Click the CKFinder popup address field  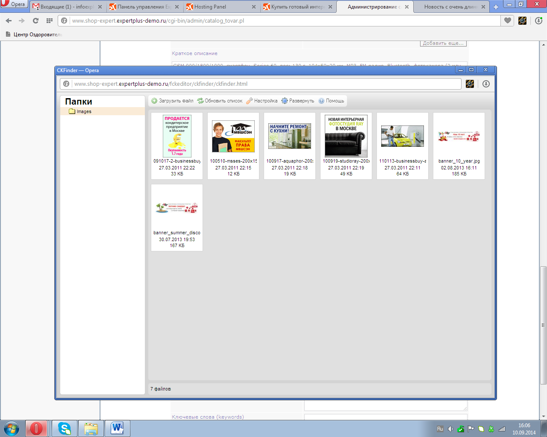pyautogui.click(x=261, y=84)
